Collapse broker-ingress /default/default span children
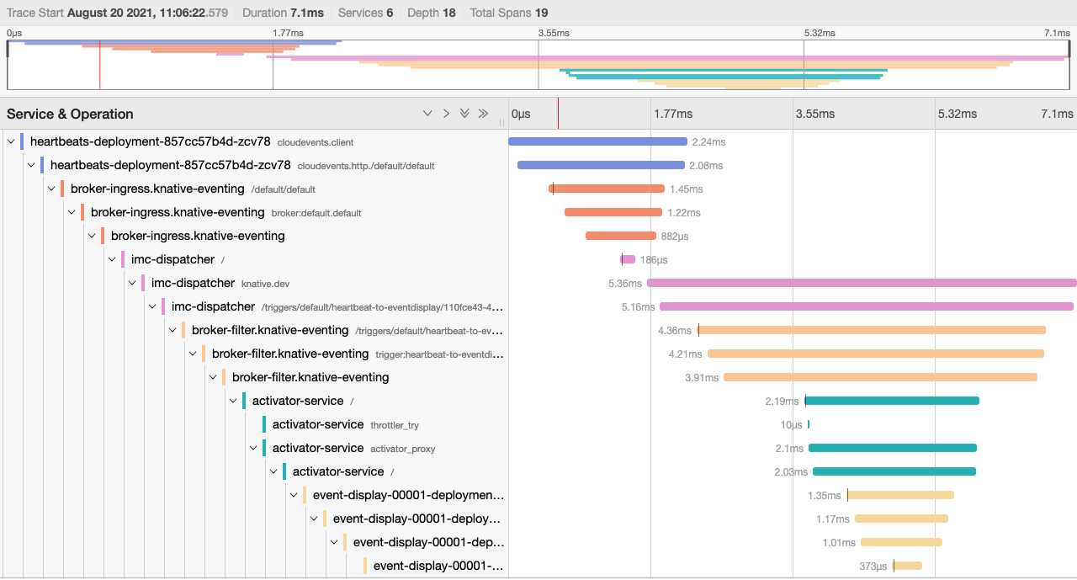This screenshot has height=580, width=1077. click(51, 189)
